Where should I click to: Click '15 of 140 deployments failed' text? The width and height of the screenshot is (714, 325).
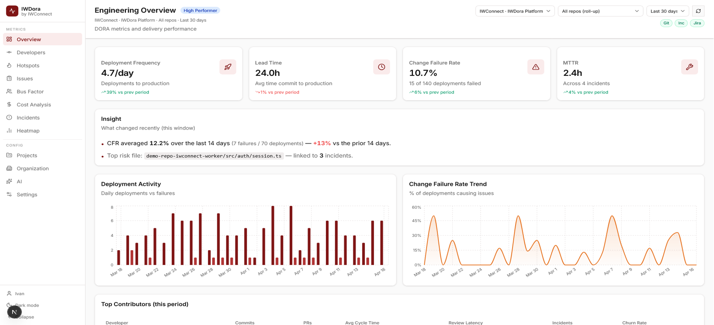point(445,83)
